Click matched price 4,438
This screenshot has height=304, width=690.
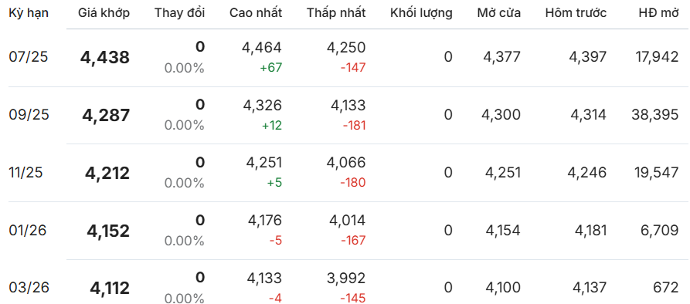point(105,58)
